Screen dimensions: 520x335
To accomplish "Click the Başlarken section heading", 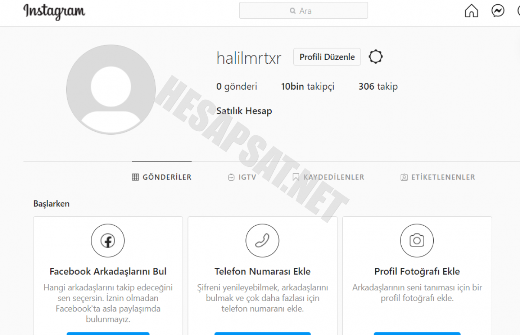I will click(x=51, y=204).
